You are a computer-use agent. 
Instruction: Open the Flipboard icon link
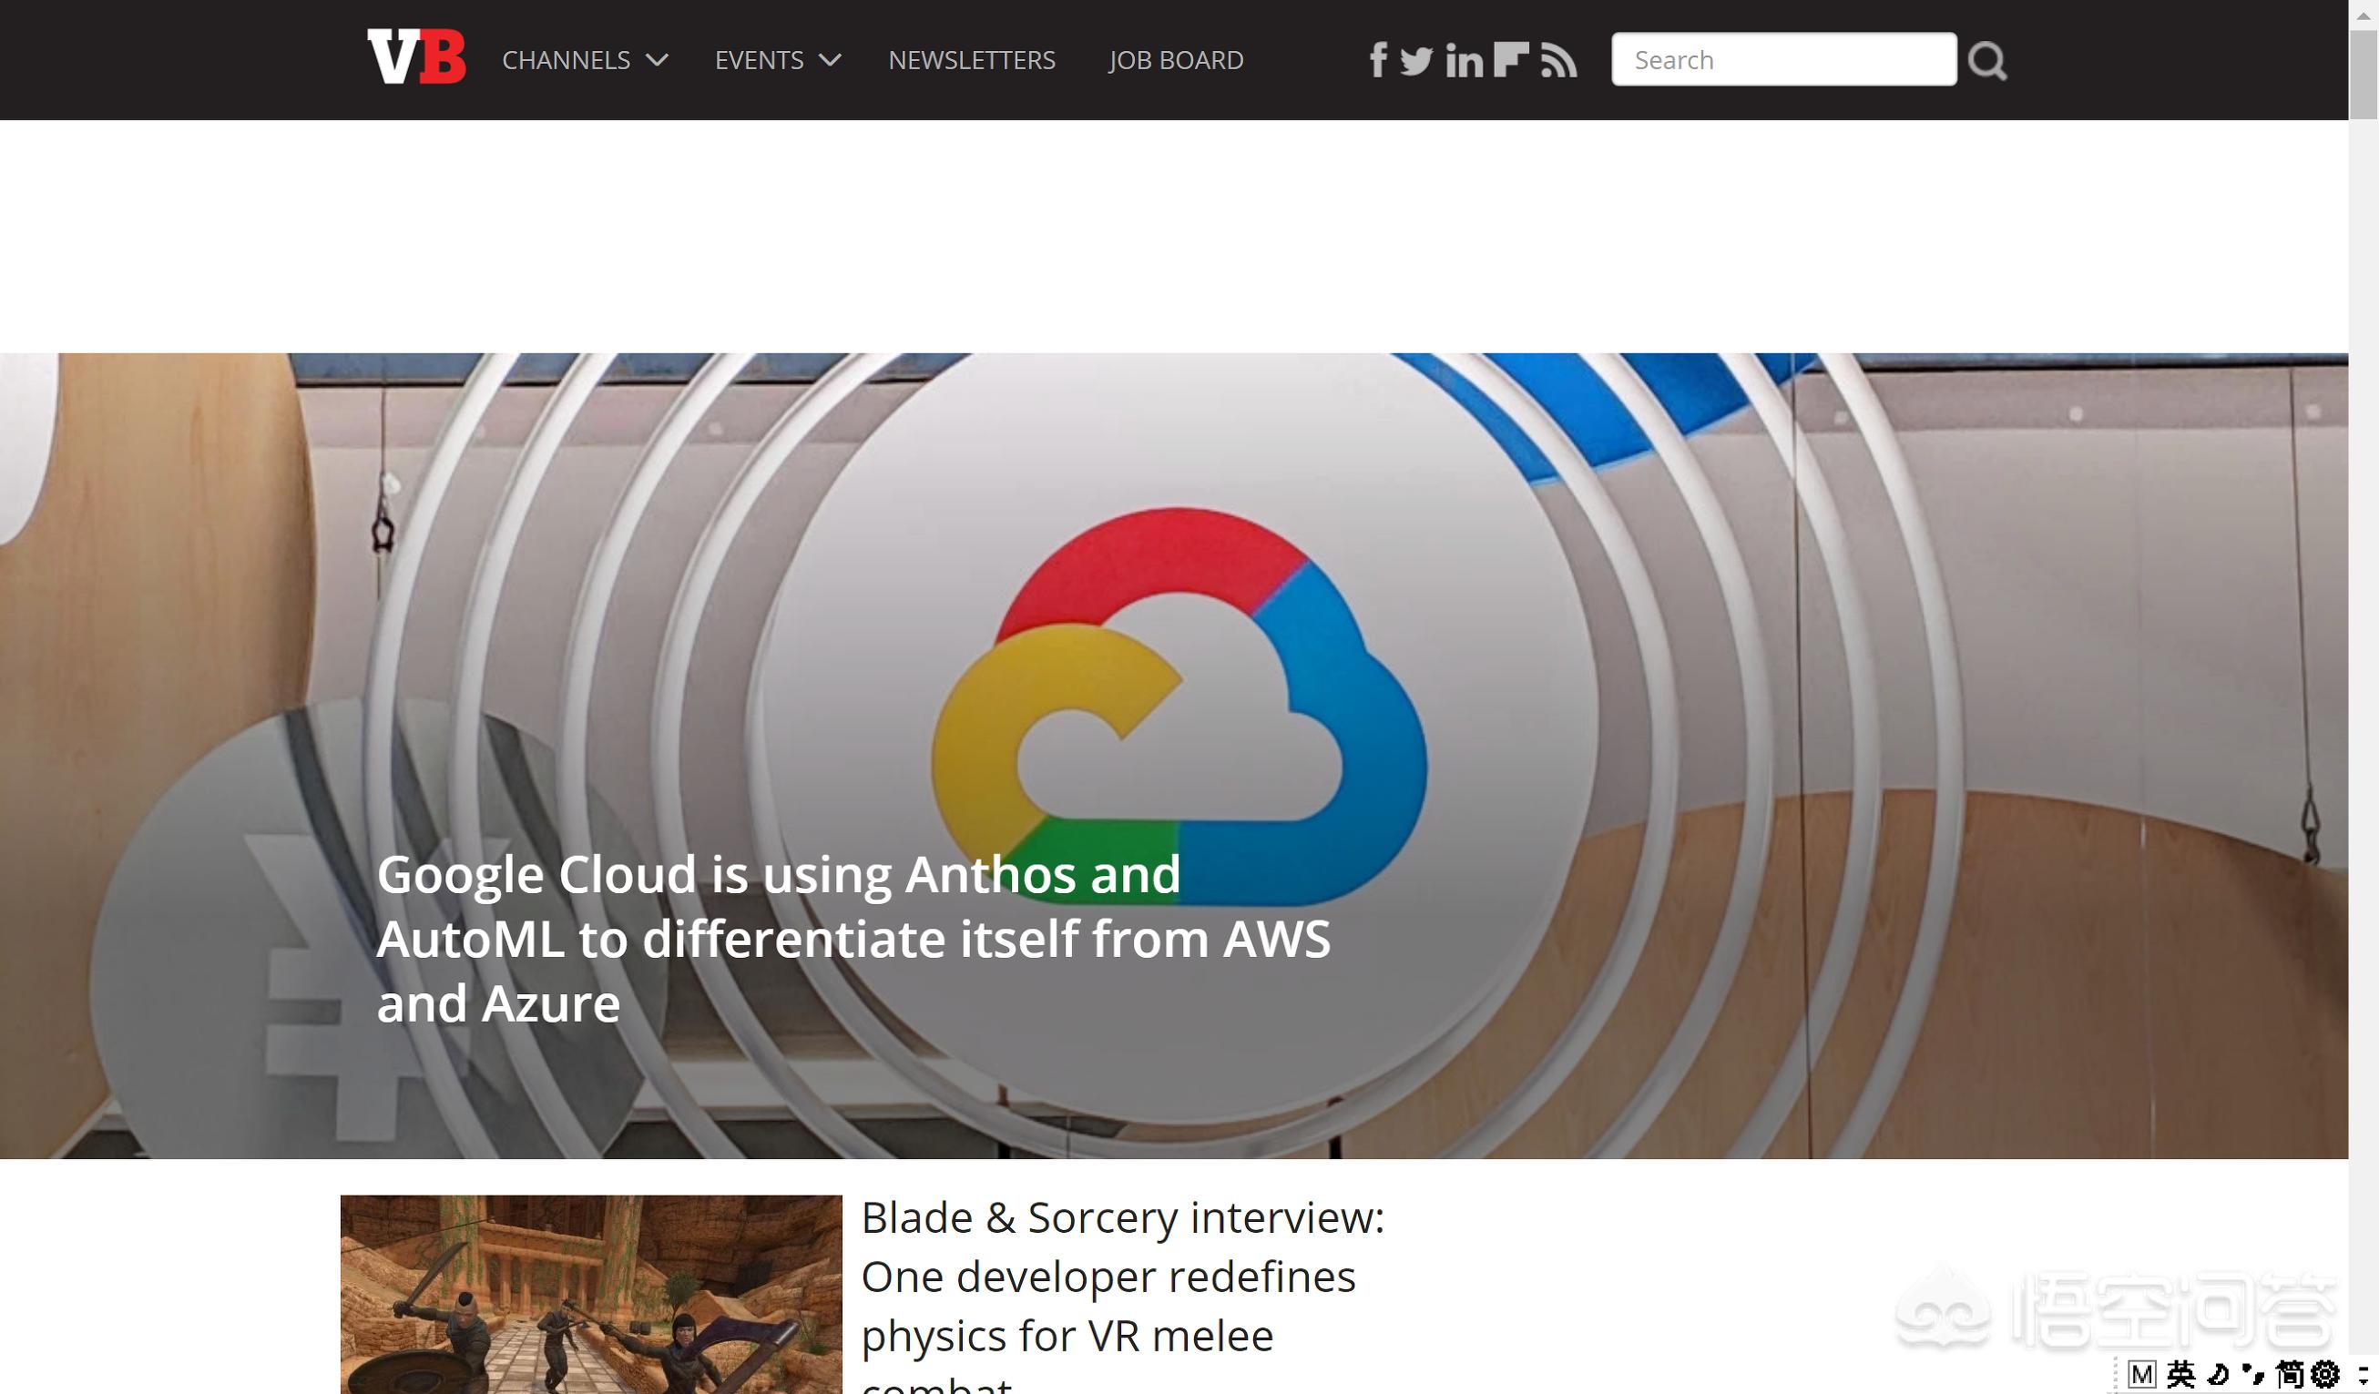(x=1511, y=59)
